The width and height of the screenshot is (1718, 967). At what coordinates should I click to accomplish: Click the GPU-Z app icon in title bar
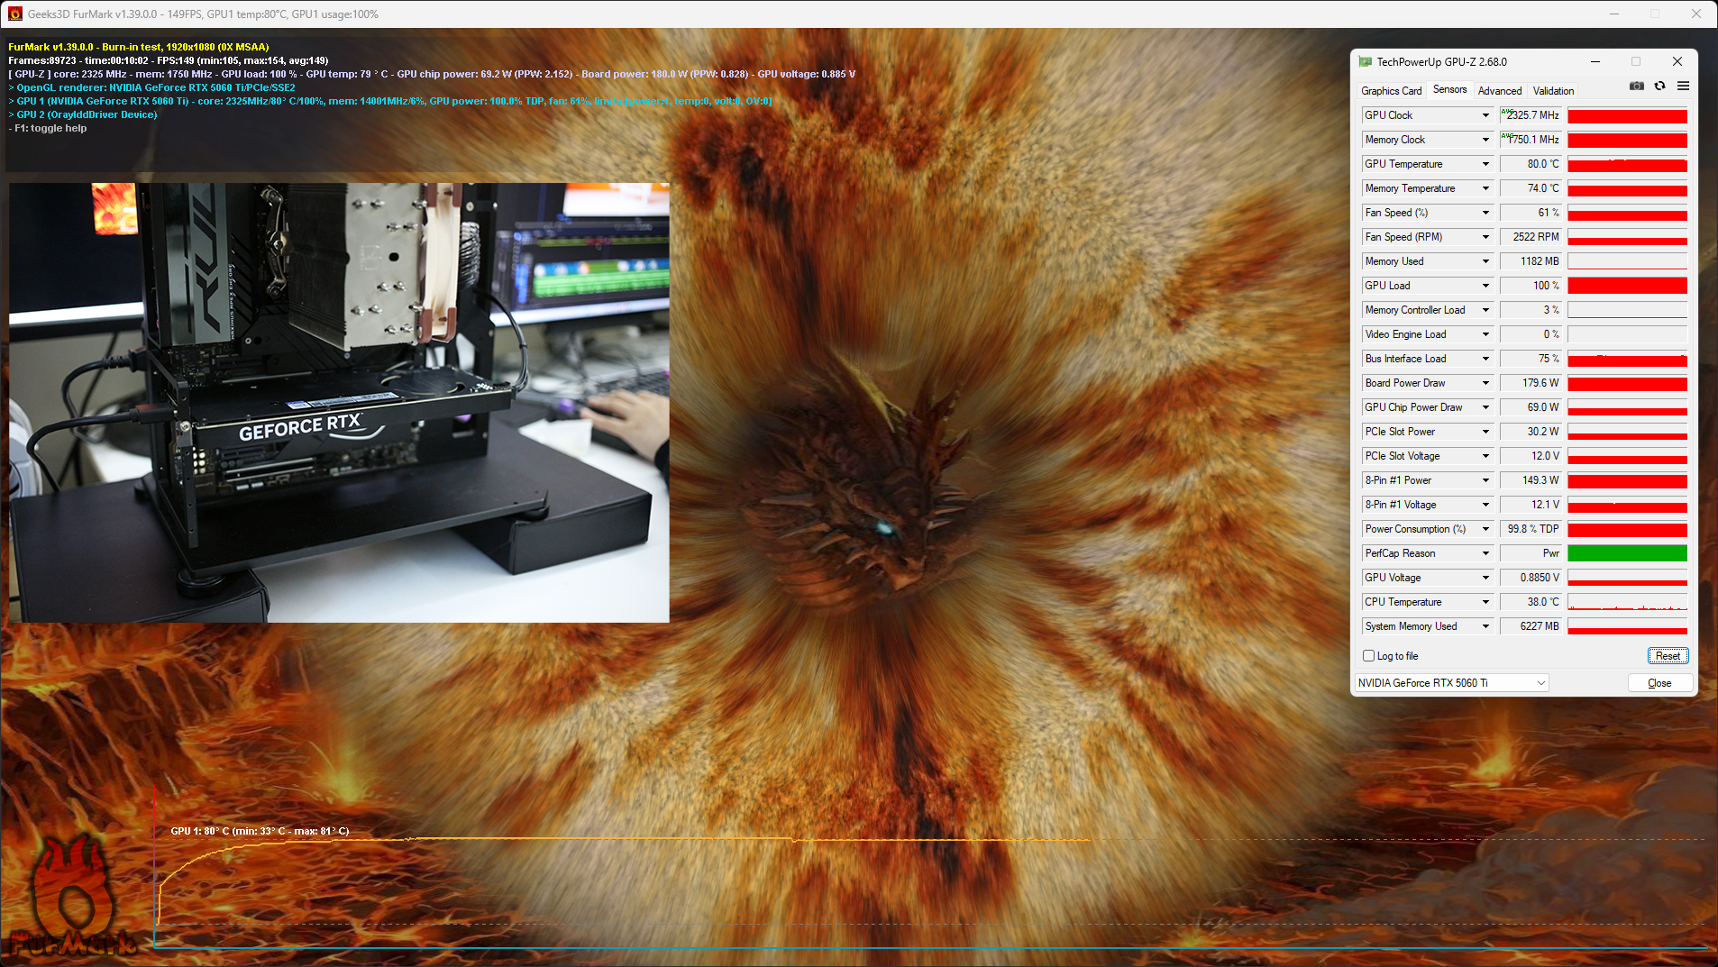point(1365,62)
